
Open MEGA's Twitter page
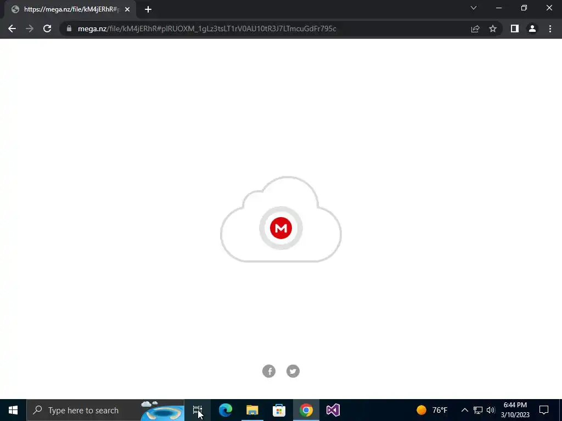click(293, 371)
